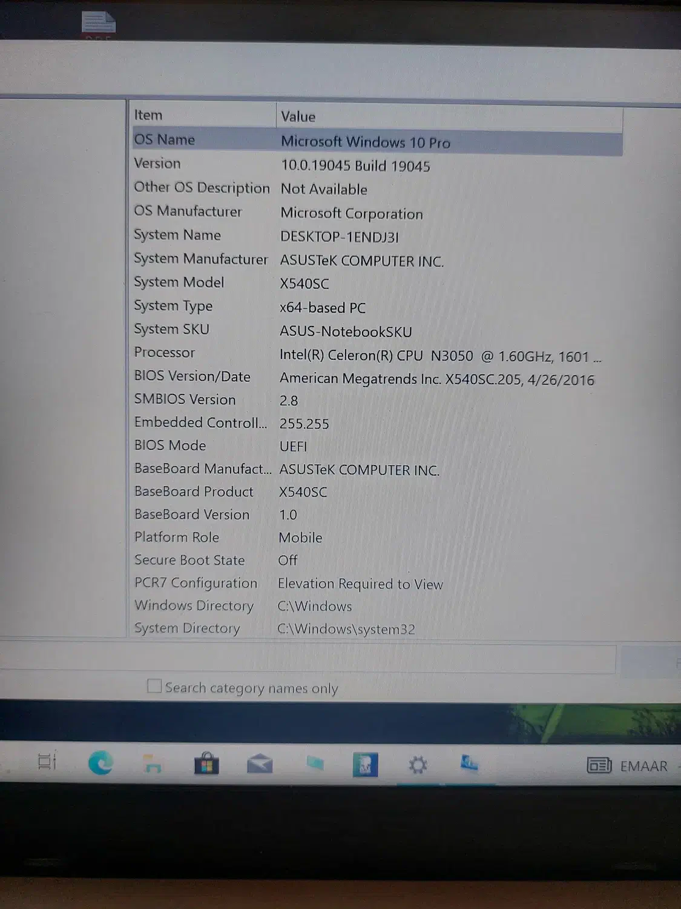The width and height of the screenshot is (681, 909).
Task: Launch Microsoft Edge from the taskbar
Action: point(100,762)
